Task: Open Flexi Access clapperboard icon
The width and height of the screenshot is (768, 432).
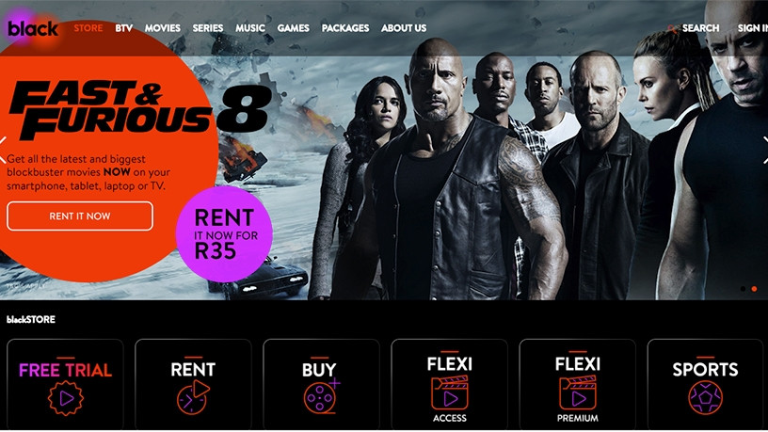Action: [x=449, y=392]
